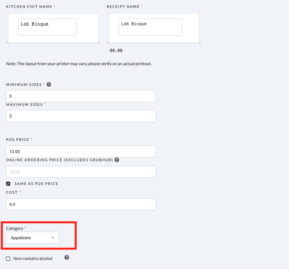This screenshot has height=269, width=289.
Task: Click the Category dropdown arrow
Action: (53, 238)
